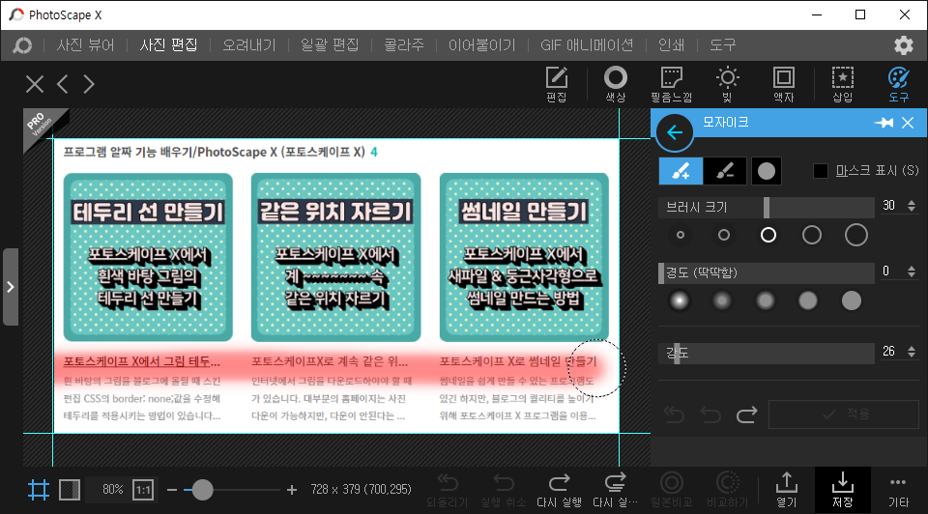
Task: Go to next photo arrow
Action: [x=89, y=84]
